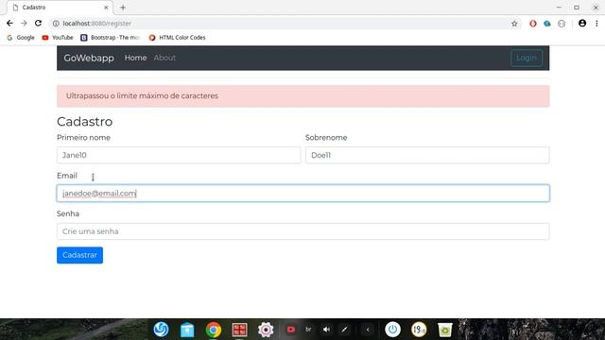
Task: Go back using the browser back arrow
Action: 9,23
